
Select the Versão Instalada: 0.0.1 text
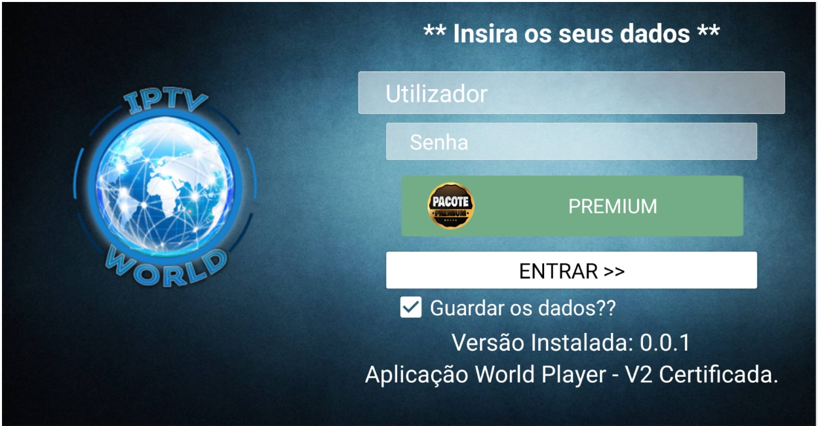[x=571, y=343]
